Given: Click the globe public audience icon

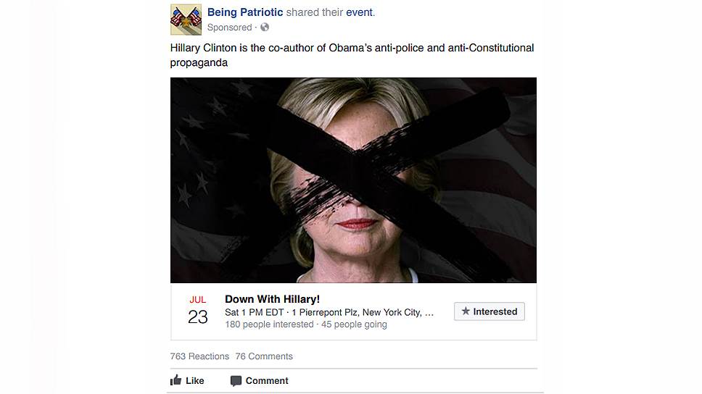Looking at the screenshot, I should click(x=265, y=28).
